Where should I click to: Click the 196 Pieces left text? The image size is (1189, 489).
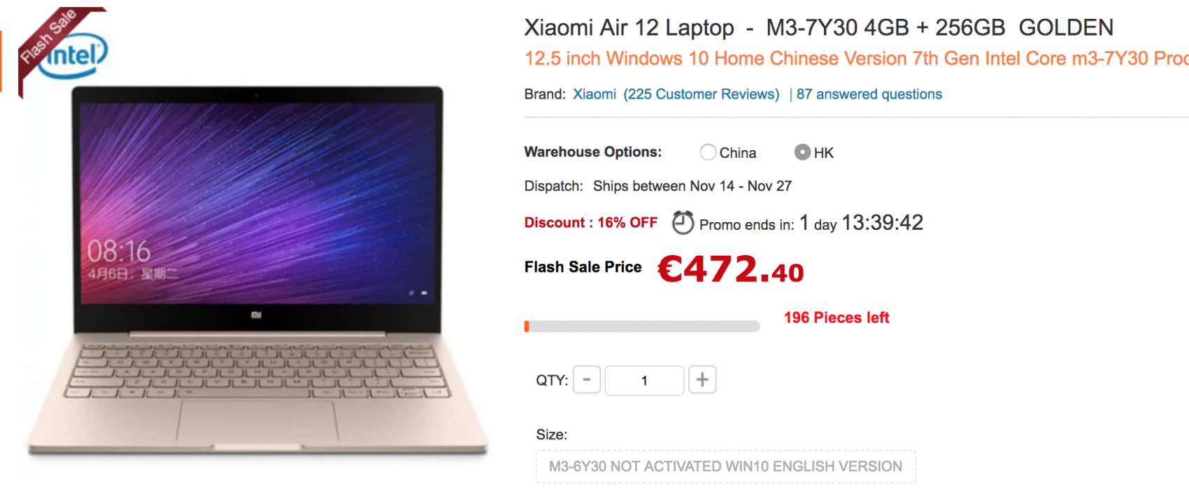tap(836, 318)
